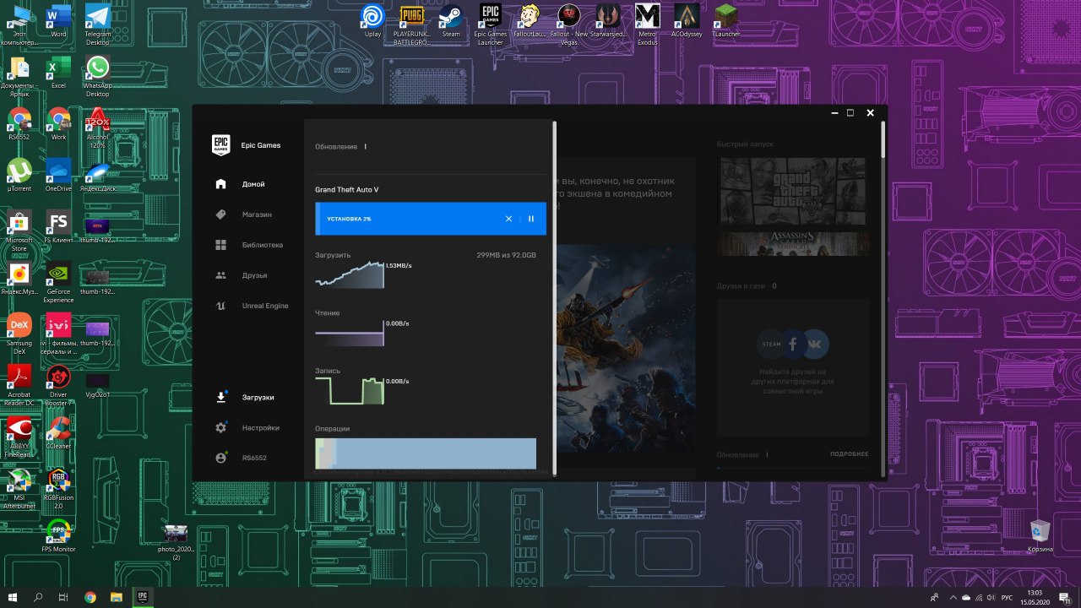Click the '299MB из 92.0GB' text
1081x608 pixels.
(x=506, y=255)
